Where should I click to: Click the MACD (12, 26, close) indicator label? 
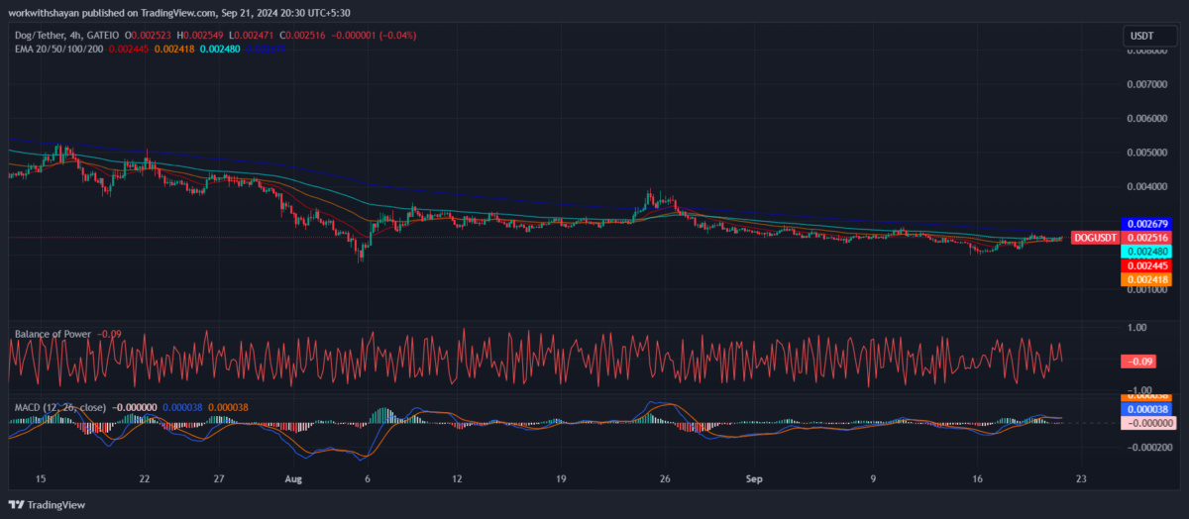coord(58,407)
